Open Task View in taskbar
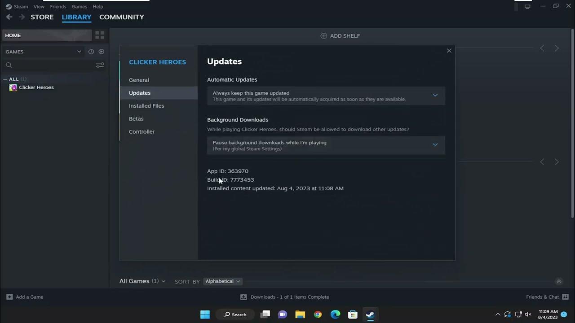 (265, 314)
